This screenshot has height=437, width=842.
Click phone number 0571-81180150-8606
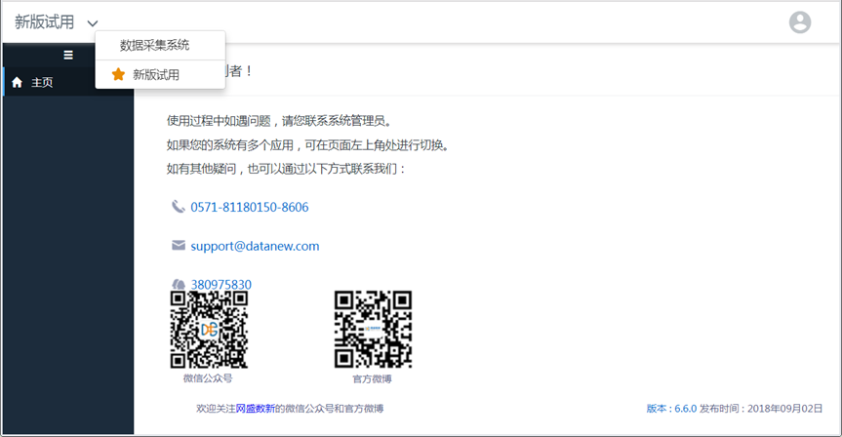(250, 207)
